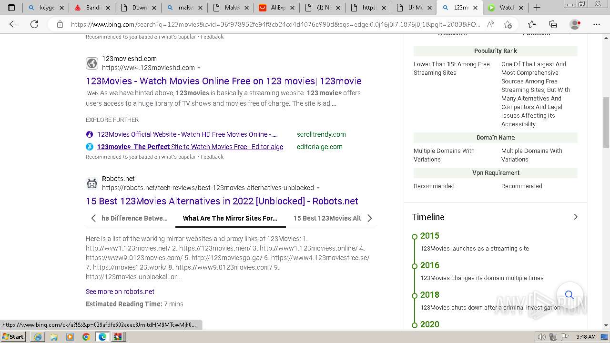
Task: Click See more on robots.net
Action: point(120,292)
